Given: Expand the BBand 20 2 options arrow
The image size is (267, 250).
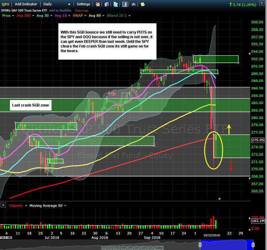Looking at the screenshot, I should (129, 16).
